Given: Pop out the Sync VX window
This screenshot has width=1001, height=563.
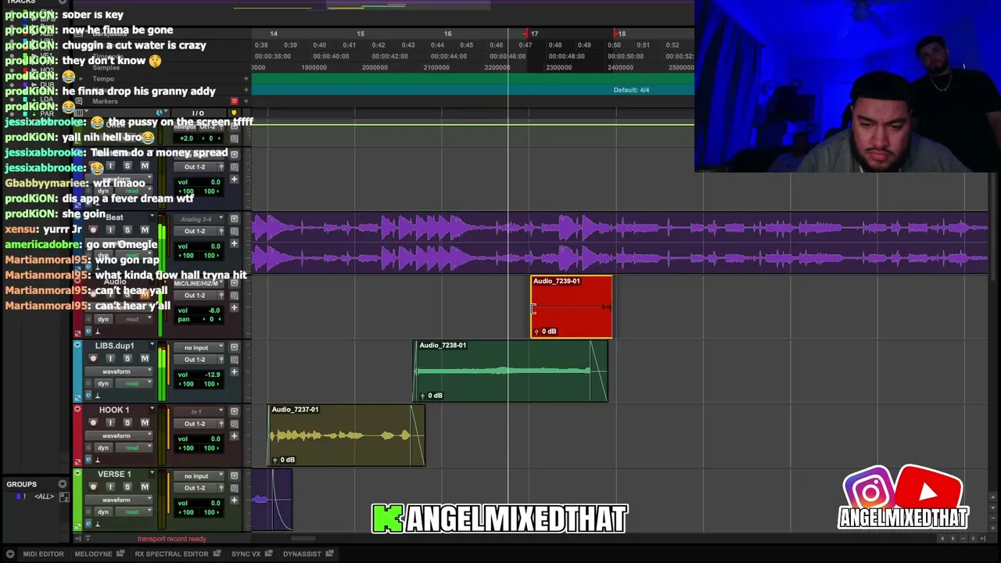Looking at the screenshot, I should pos(268,554).
